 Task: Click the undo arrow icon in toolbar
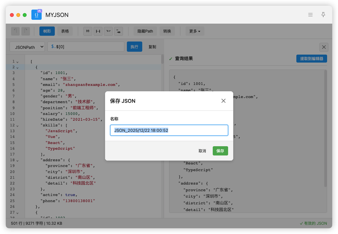pyautogui.click(x=15, y=31)
